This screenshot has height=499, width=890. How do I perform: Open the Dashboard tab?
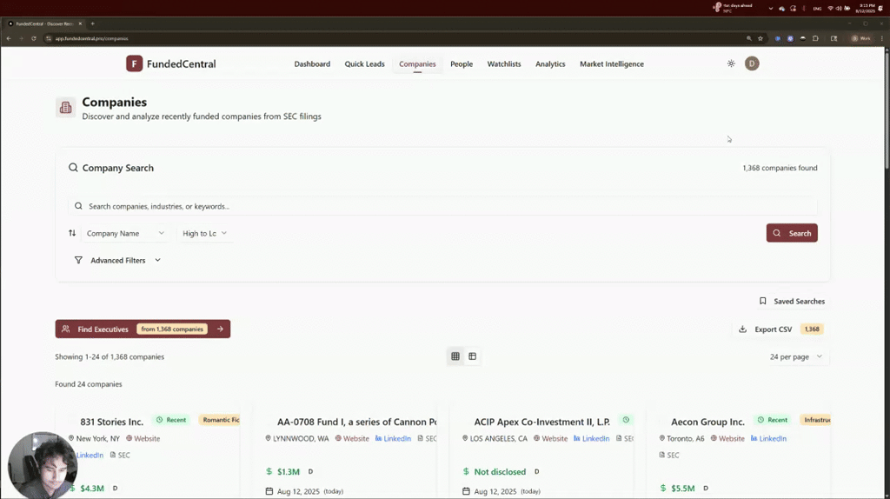tap(312, 64)
